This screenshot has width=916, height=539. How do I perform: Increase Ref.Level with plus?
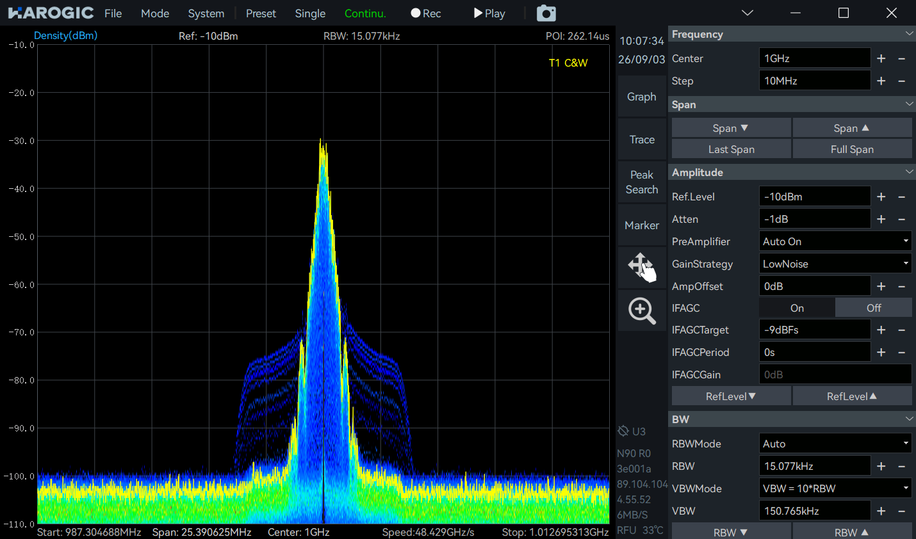click(x=881, y=197)
